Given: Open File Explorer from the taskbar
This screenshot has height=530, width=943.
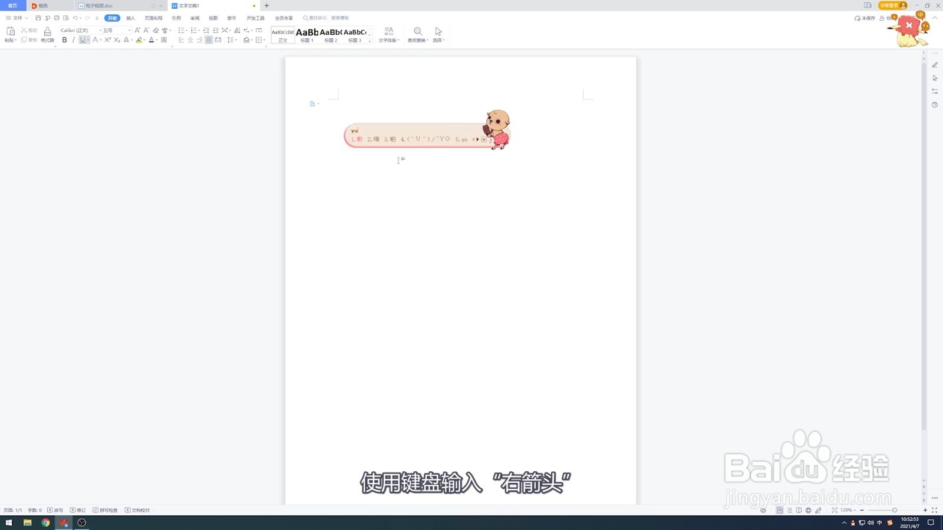Looking at the screenshot, I should coord(27,522).
